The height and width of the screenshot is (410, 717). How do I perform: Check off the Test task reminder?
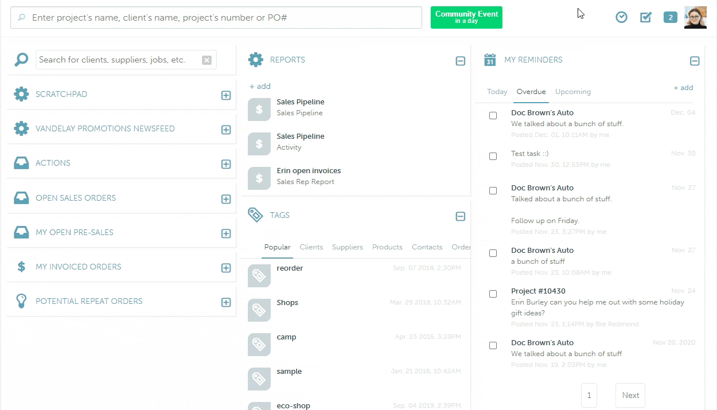point(493,156)
